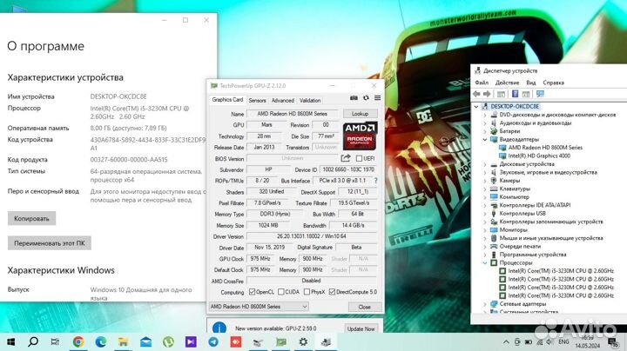This screenshot has height=351, width=627.
Task: Click the GPU-Z taskbar icon
Action: point(281,341)
